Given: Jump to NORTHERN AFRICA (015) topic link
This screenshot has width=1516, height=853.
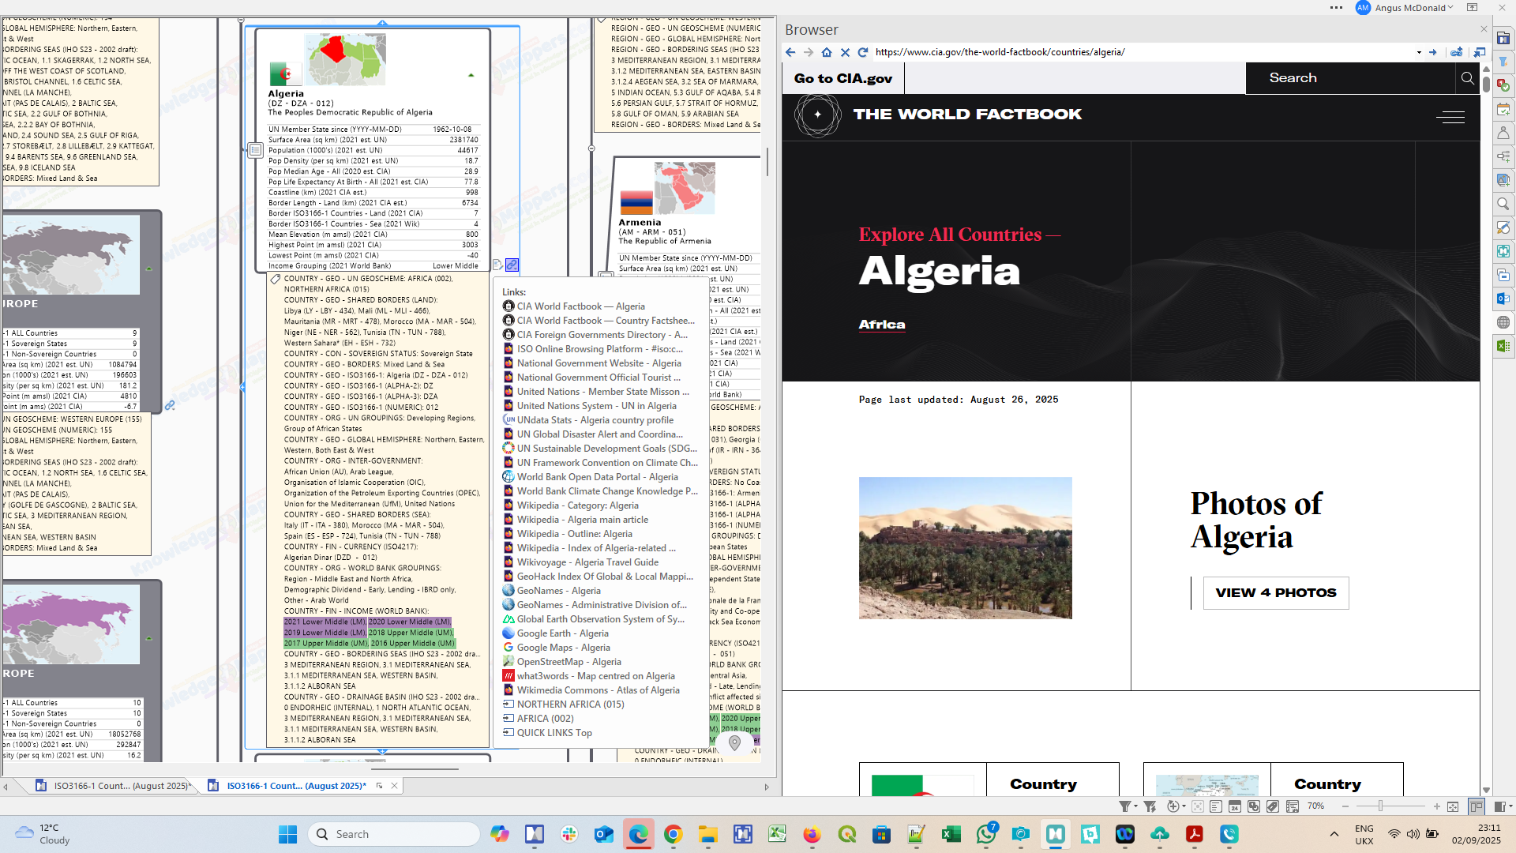Looking at the screenshot, I should pos(570,705).
